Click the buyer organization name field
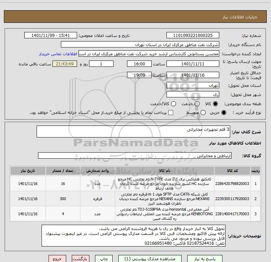This screenshot has height=262, width=271. coord(140,45)
